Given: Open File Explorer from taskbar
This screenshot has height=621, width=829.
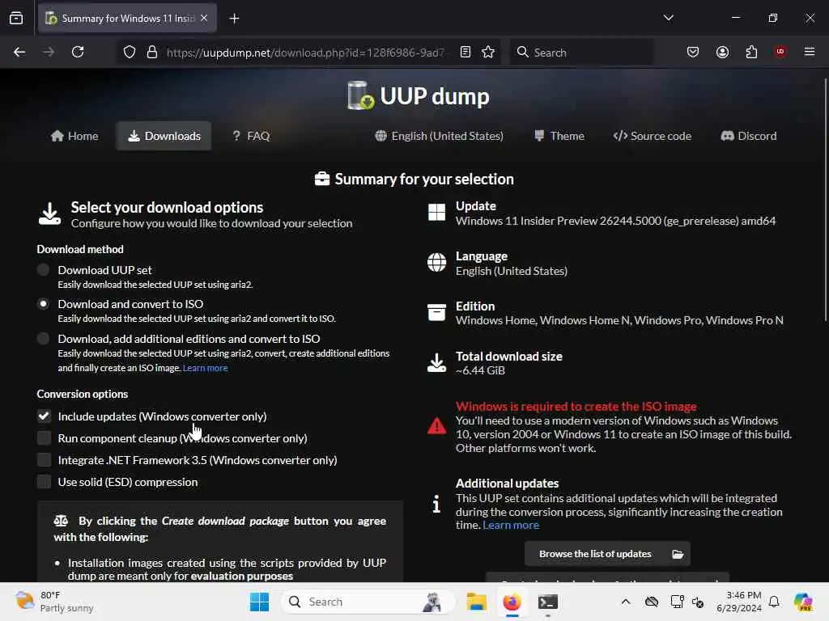Looking at the screenshot, I should 476,602.
